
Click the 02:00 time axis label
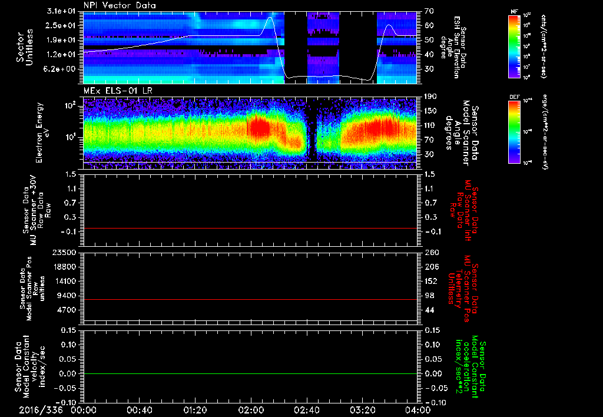[x=251, y=410]
